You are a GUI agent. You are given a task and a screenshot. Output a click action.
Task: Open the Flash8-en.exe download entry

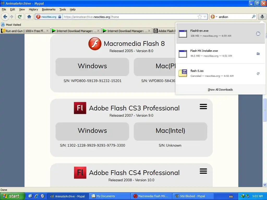click(x=221, y=33)
